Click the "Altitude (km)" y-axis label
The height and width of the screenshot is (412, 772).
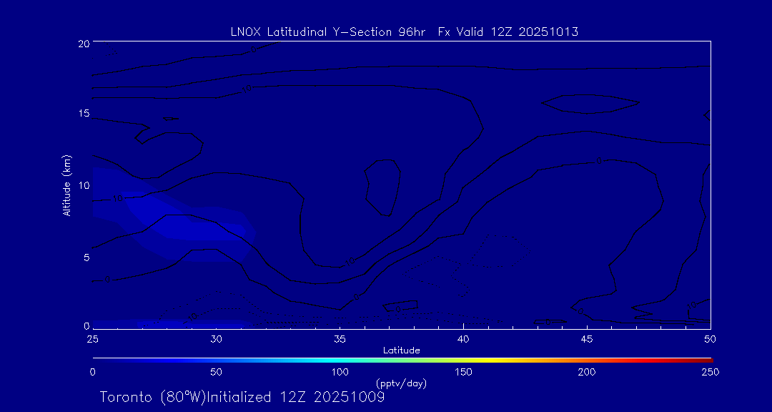click(x=66, y=185)
